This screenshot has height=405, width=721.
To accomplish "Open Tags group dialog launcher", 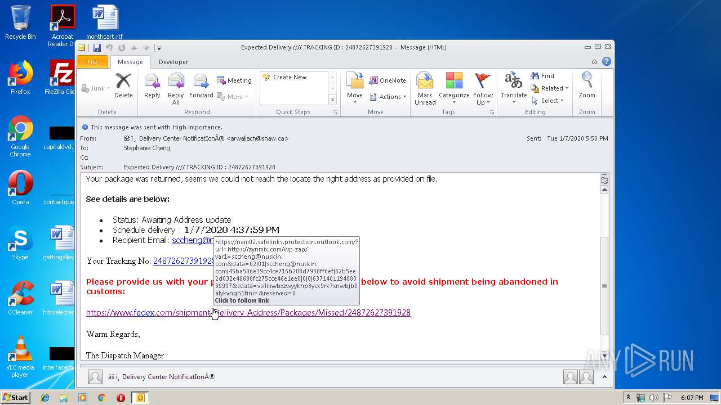I will click(x=492, y=112).
